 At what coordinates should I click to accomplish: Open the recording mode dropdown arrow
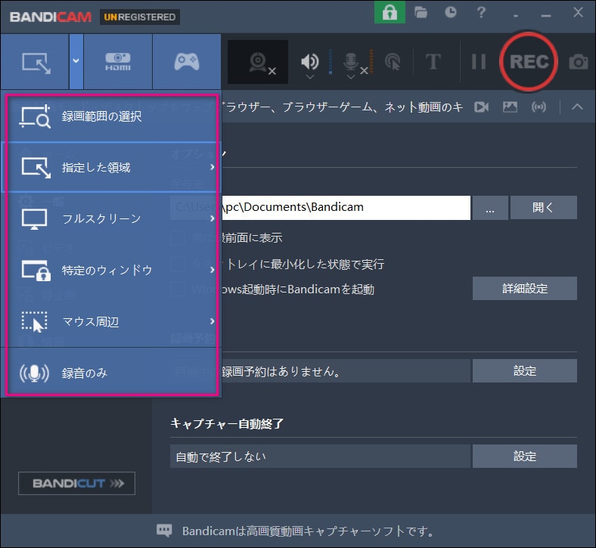coord(76,61)
